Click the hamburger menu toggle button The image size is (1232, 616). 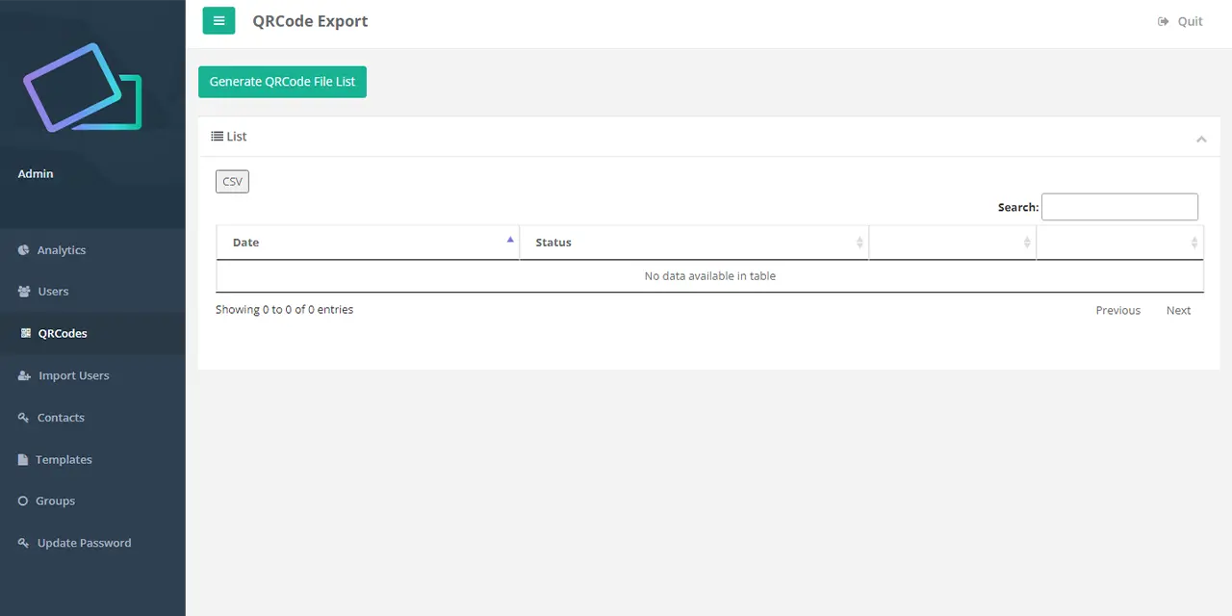coord(218,21)
